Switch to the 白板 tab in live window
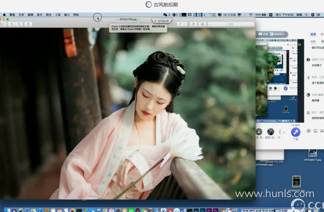The height and width of the screenshot is (212, 324). [x=263, y=34]
